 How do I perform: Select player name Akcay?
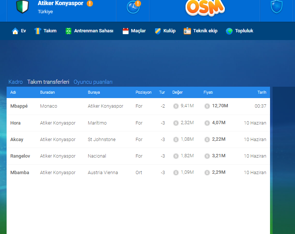[17, 140]
